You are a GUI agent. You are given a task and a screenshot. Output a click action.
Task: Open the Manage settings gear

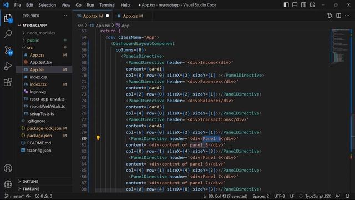click(8, 184)
